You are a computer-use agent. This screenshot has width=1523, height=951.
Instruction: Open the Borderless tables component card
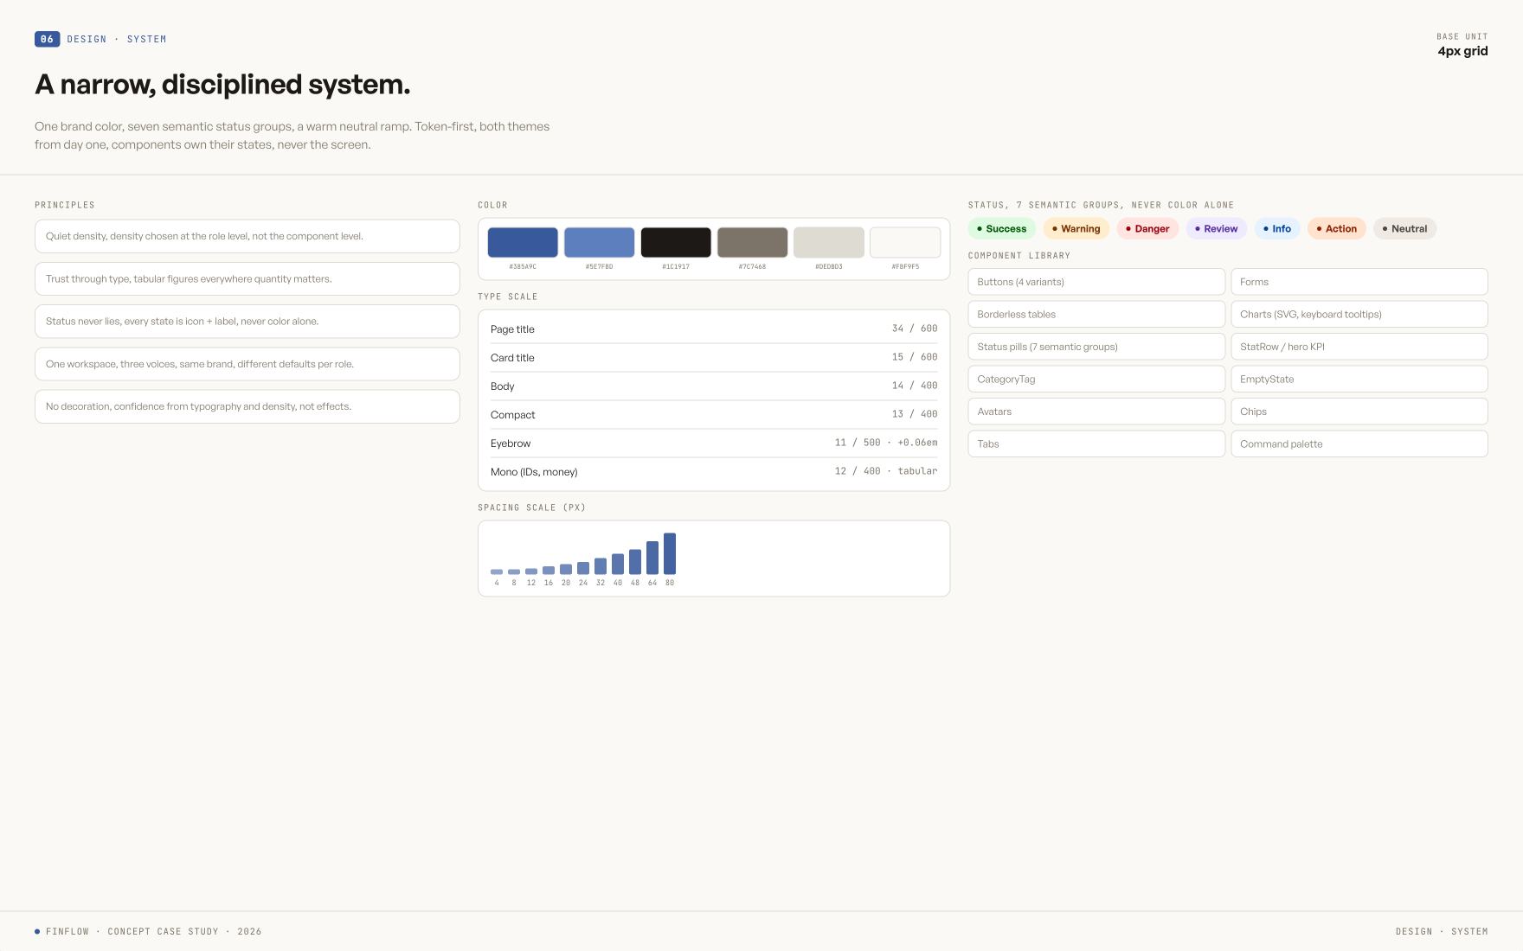1096,314
